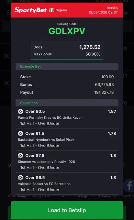This screenshot has width=134, height=220.
Task: Select the Nigeria flag icon
Action: click(x=52, y=10)
